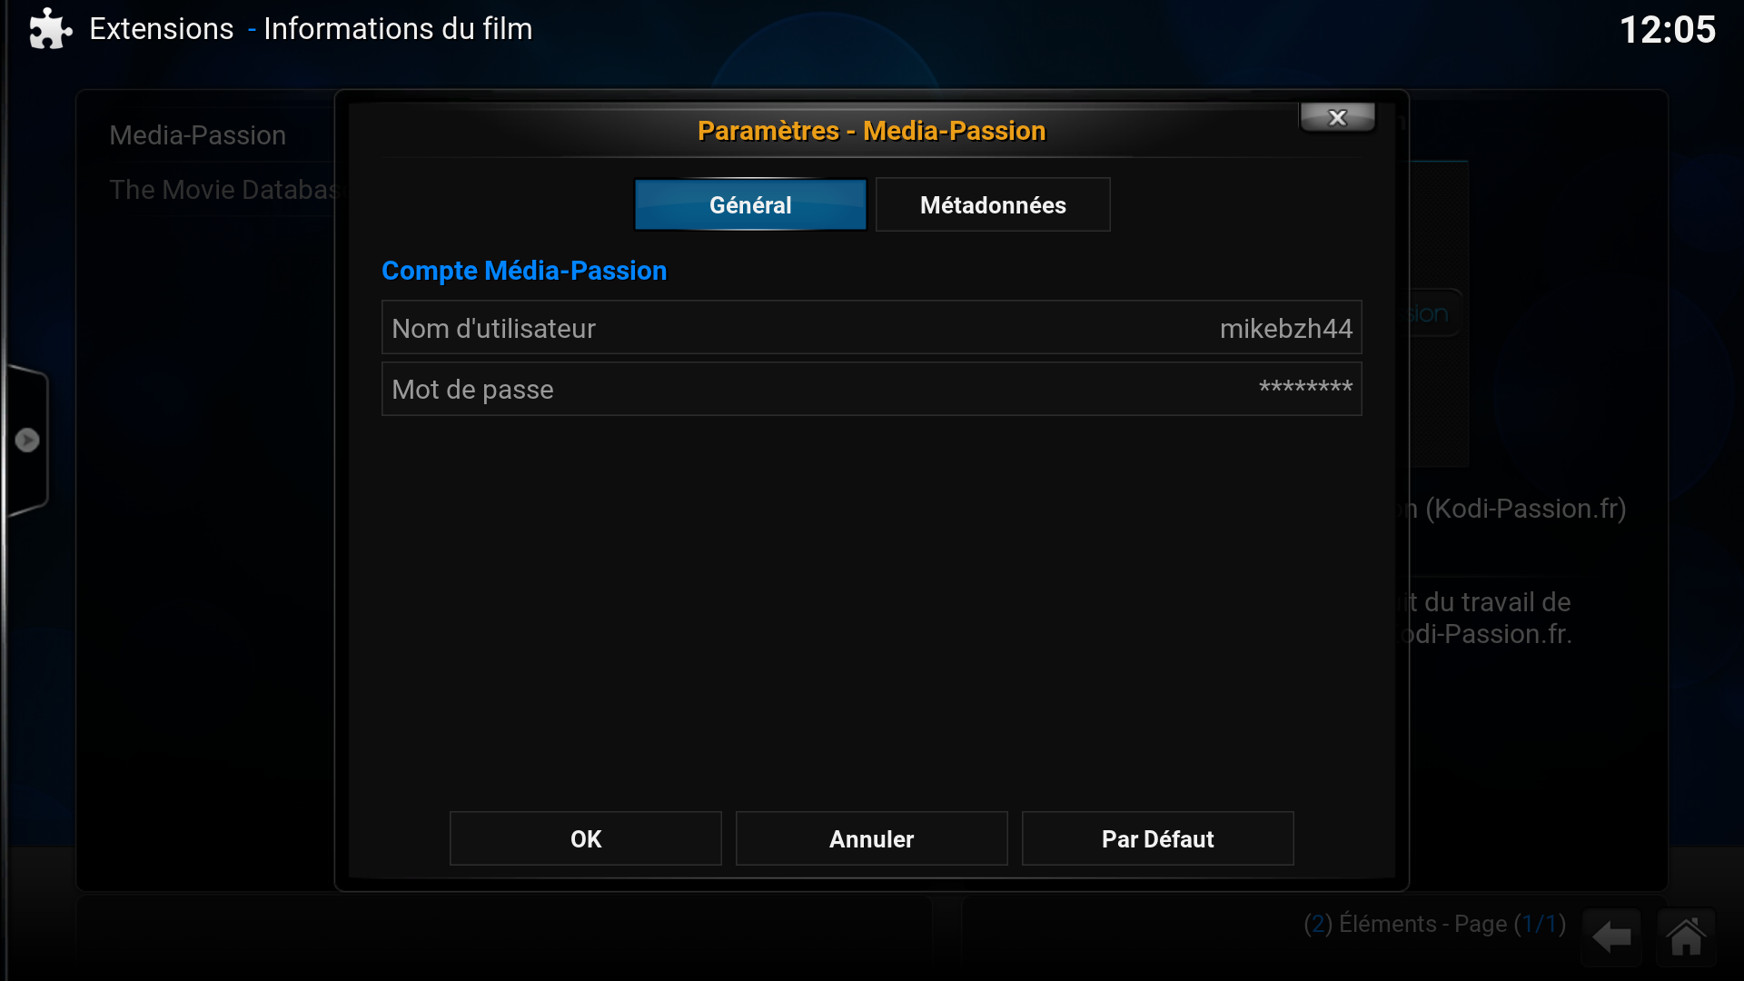Select Media-Passion in the background list
The image size is (1744, 981).
tap(198, 135)
